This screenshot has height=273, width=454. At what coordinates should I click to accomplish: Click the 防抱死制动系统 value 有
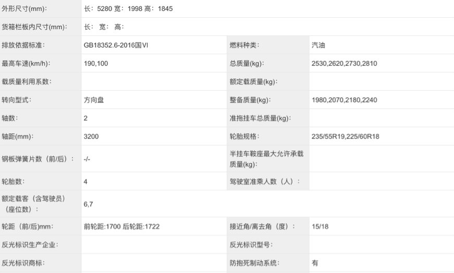pyautogui.click(x=315, y=263)
